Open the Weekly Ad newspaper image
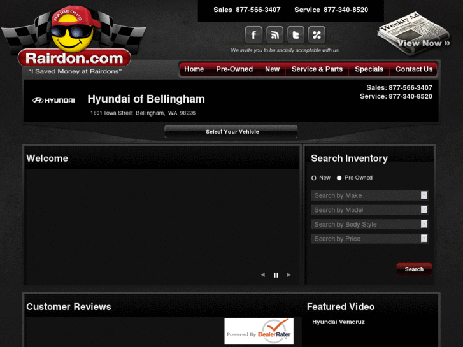 [413, 33]
